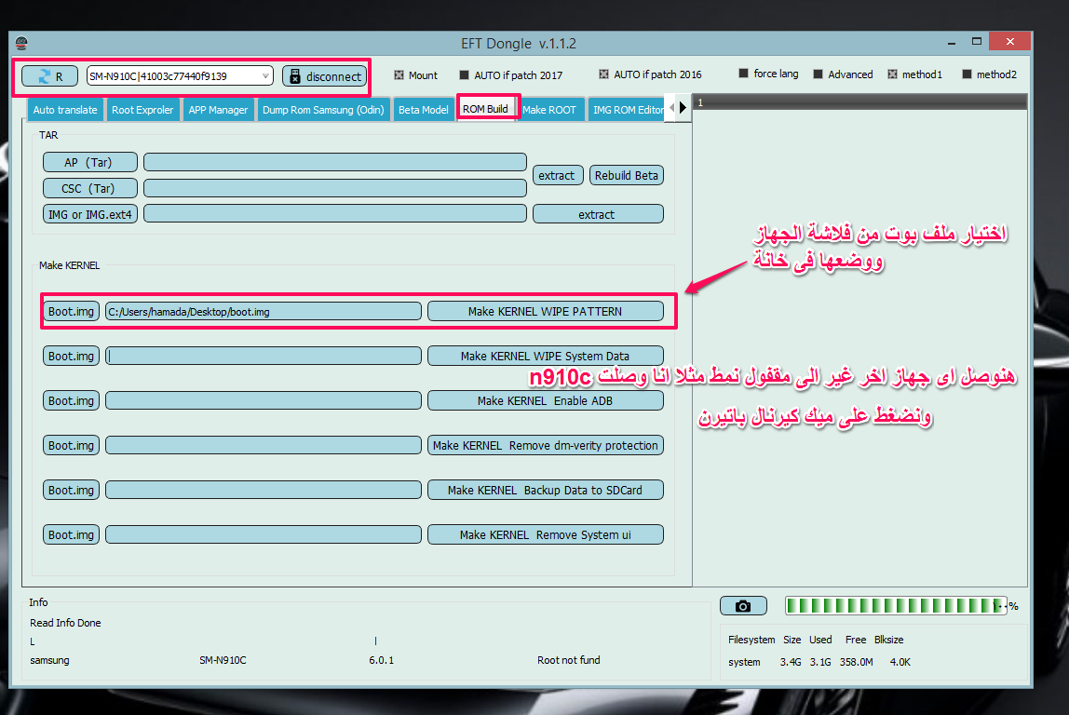1069x715 pixels.
Task: Enable AUTO if patch 2017 checkbox
Action: click(x=465, y=75)
